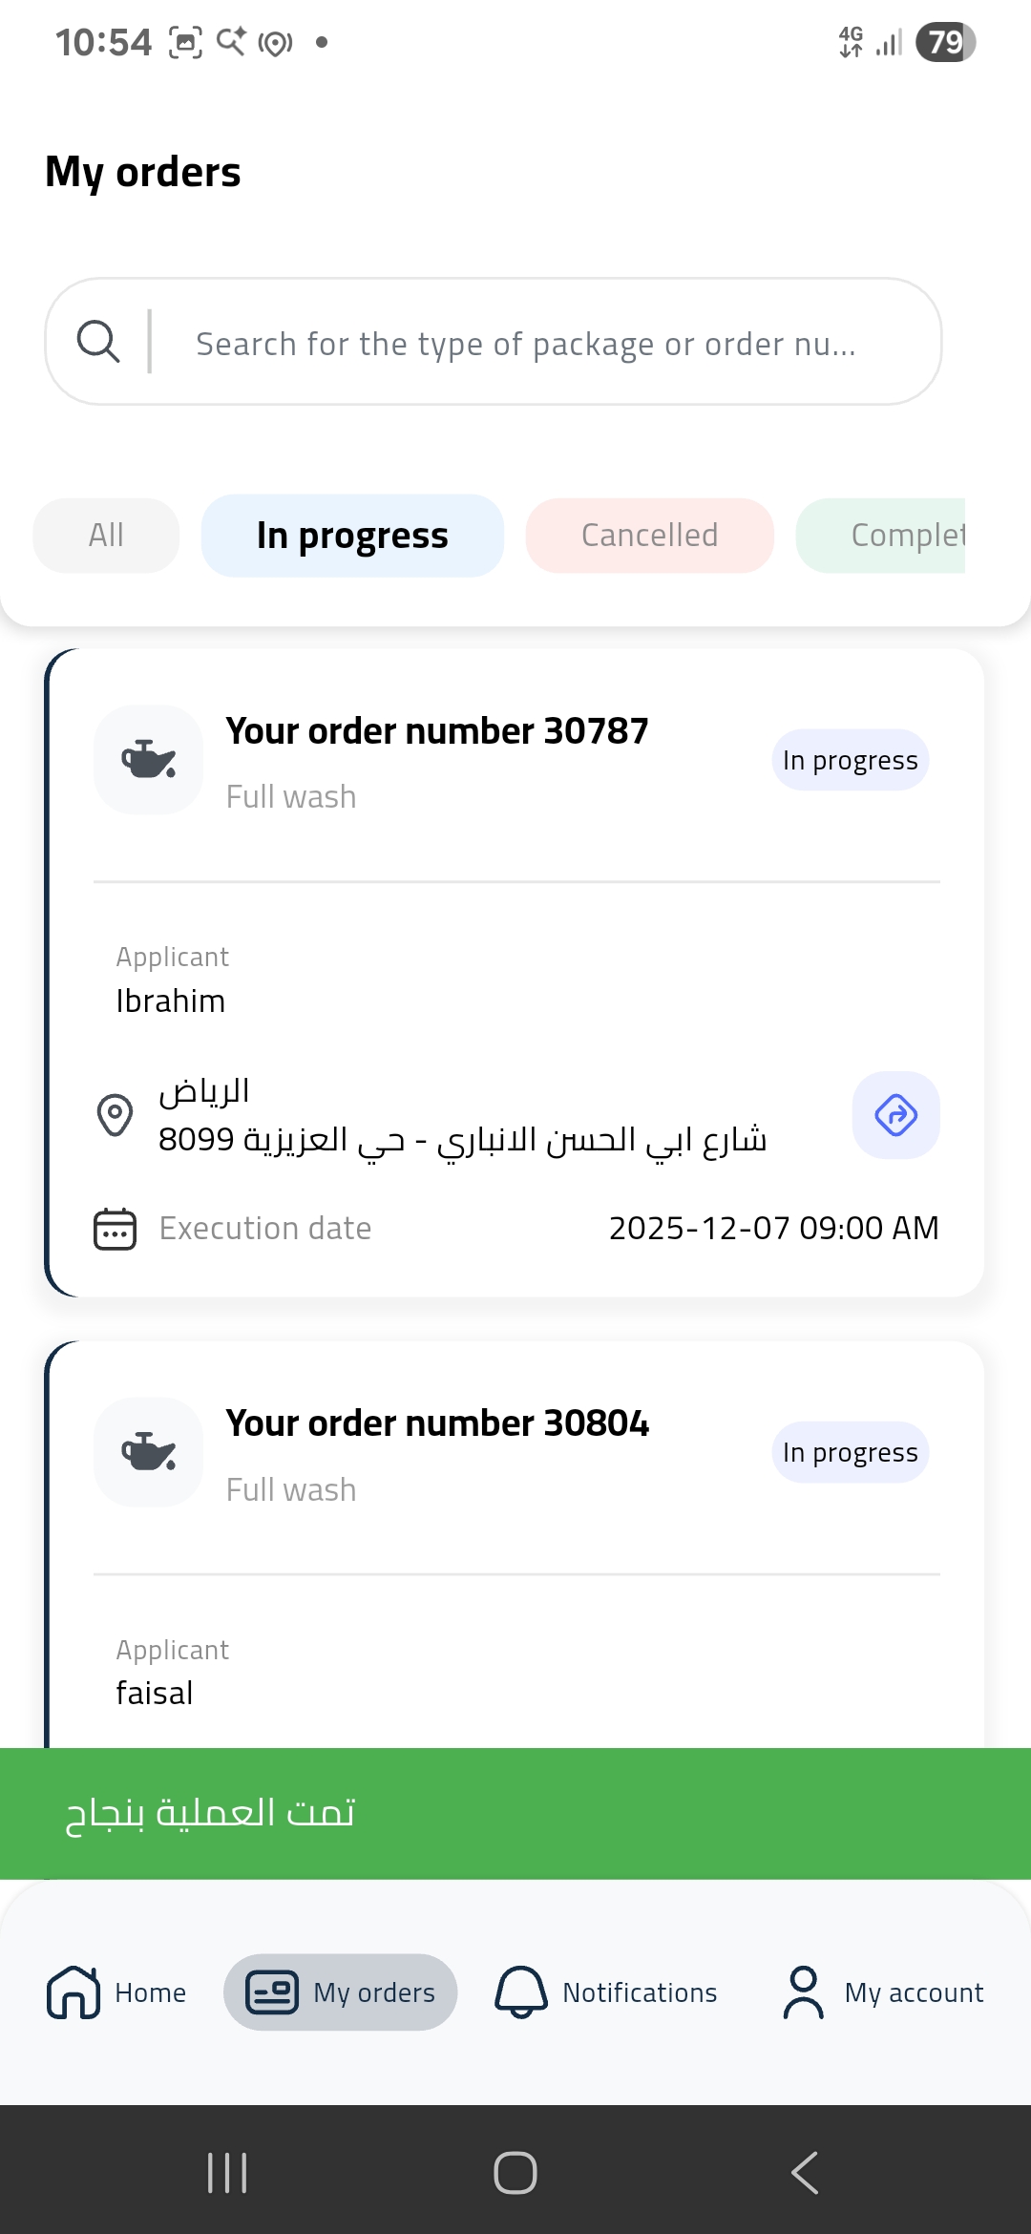Tap In progress badge on order 30787
Viewport: 1031px width, 2234px height.
click(850, 760)
